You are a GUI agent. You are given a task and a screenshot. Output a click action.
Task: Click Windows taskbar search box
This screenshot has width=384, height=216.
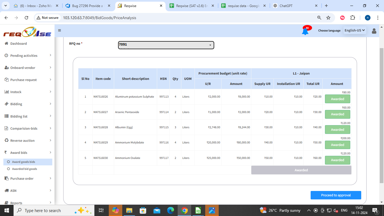coord(54,210)
